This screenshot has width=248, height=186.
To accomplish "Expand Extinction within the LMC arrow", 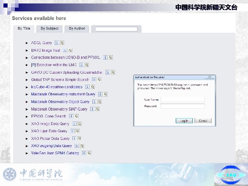I will click(x=27, y=65).
